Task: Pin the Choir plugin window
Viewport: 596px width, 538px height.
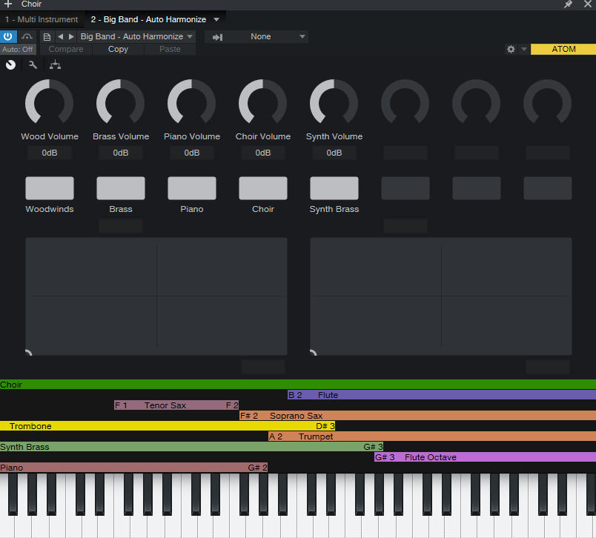Action: (x=568, y=4)
